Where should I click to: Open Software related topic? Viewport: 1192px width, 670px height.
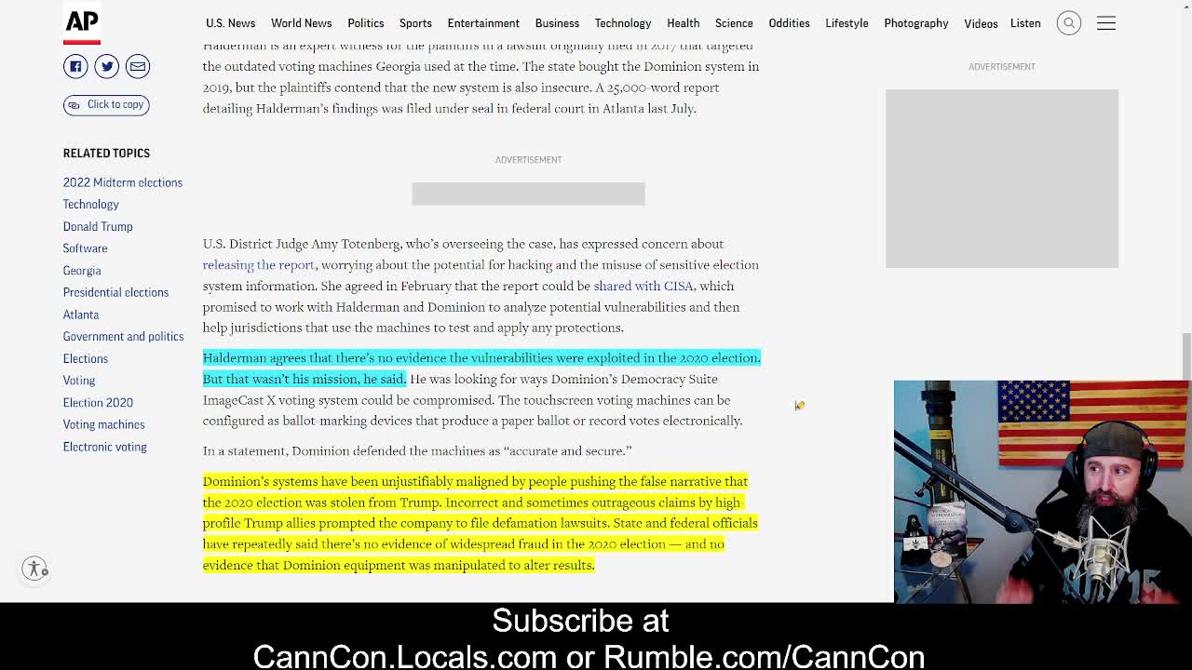(x=85, y=248)
